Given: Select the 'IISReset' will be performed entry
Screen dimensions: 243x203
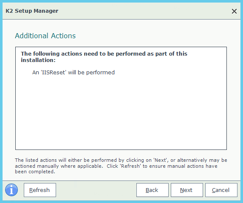Looking at the screenshot, I should (73, 72).
